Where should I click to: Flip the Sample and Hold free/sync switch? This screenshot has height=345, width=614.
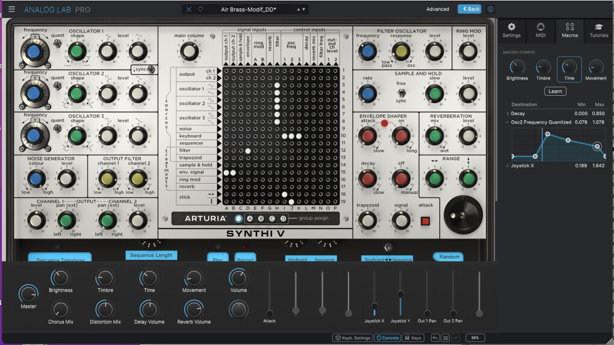click(x=400, y=93)
